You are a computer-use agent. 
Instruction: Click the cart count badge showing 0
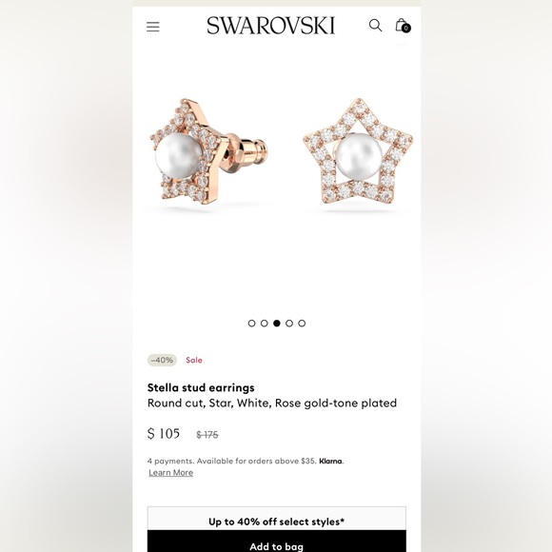click(x=405, y=29)
